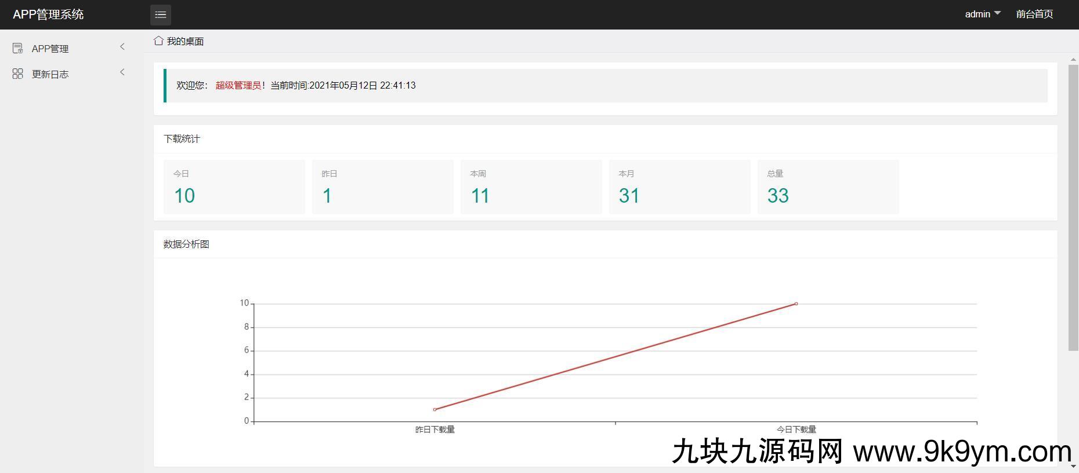This screenshot has width=1079, height=473.
Task: Expand the 更新日志 chevron arrow
Action: point(122,72)
